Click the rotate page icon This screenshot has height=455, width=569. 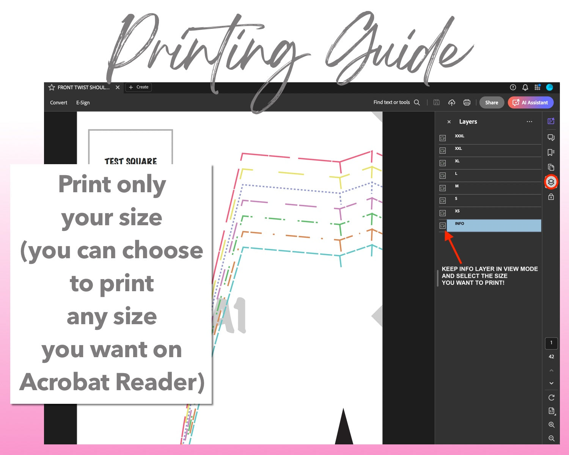(x=552, y=397)
